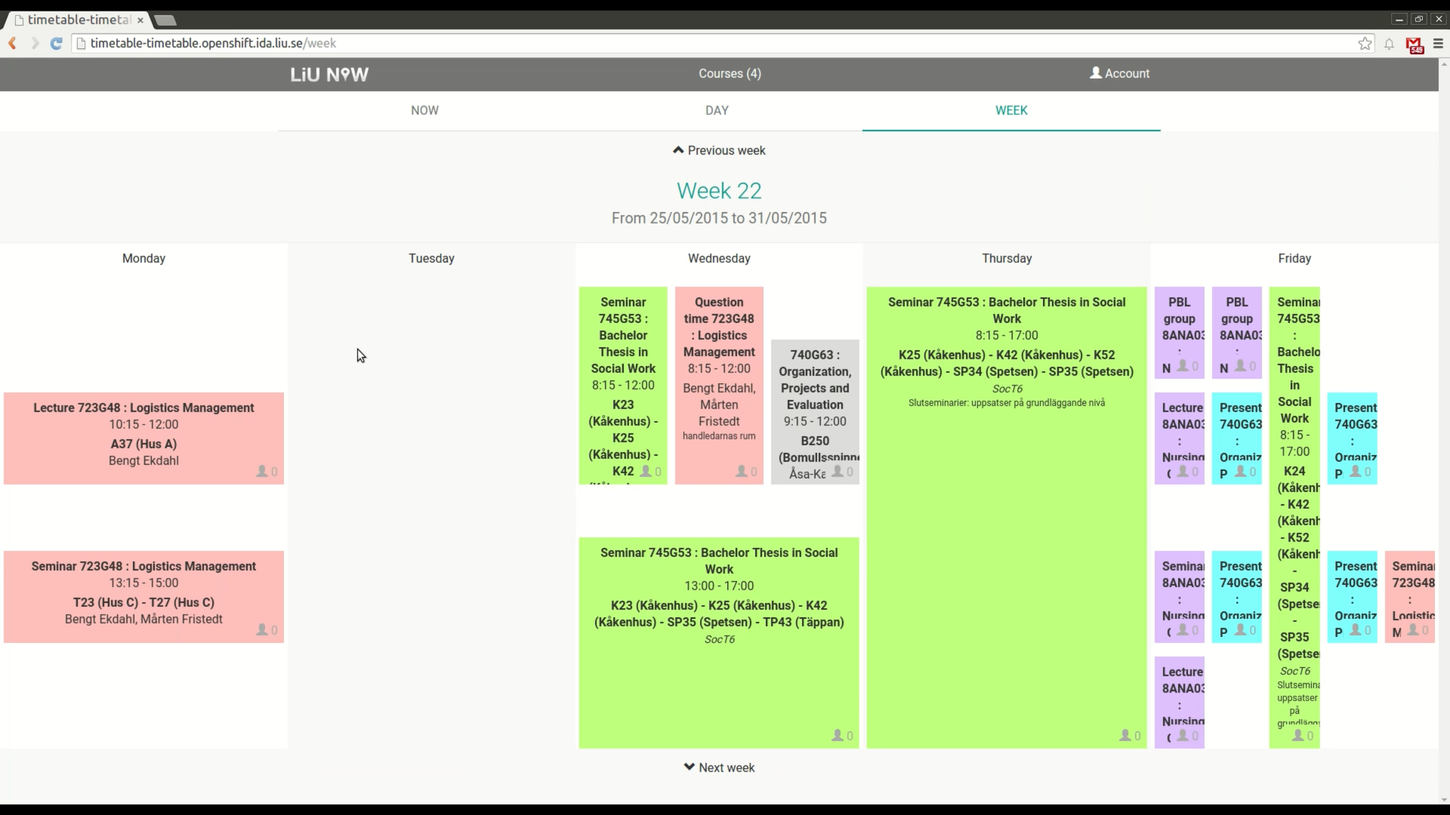Open Monday Seminar 723G48 Logistics Management event
Screen dimensions: 1450x815
click(143, 597)
